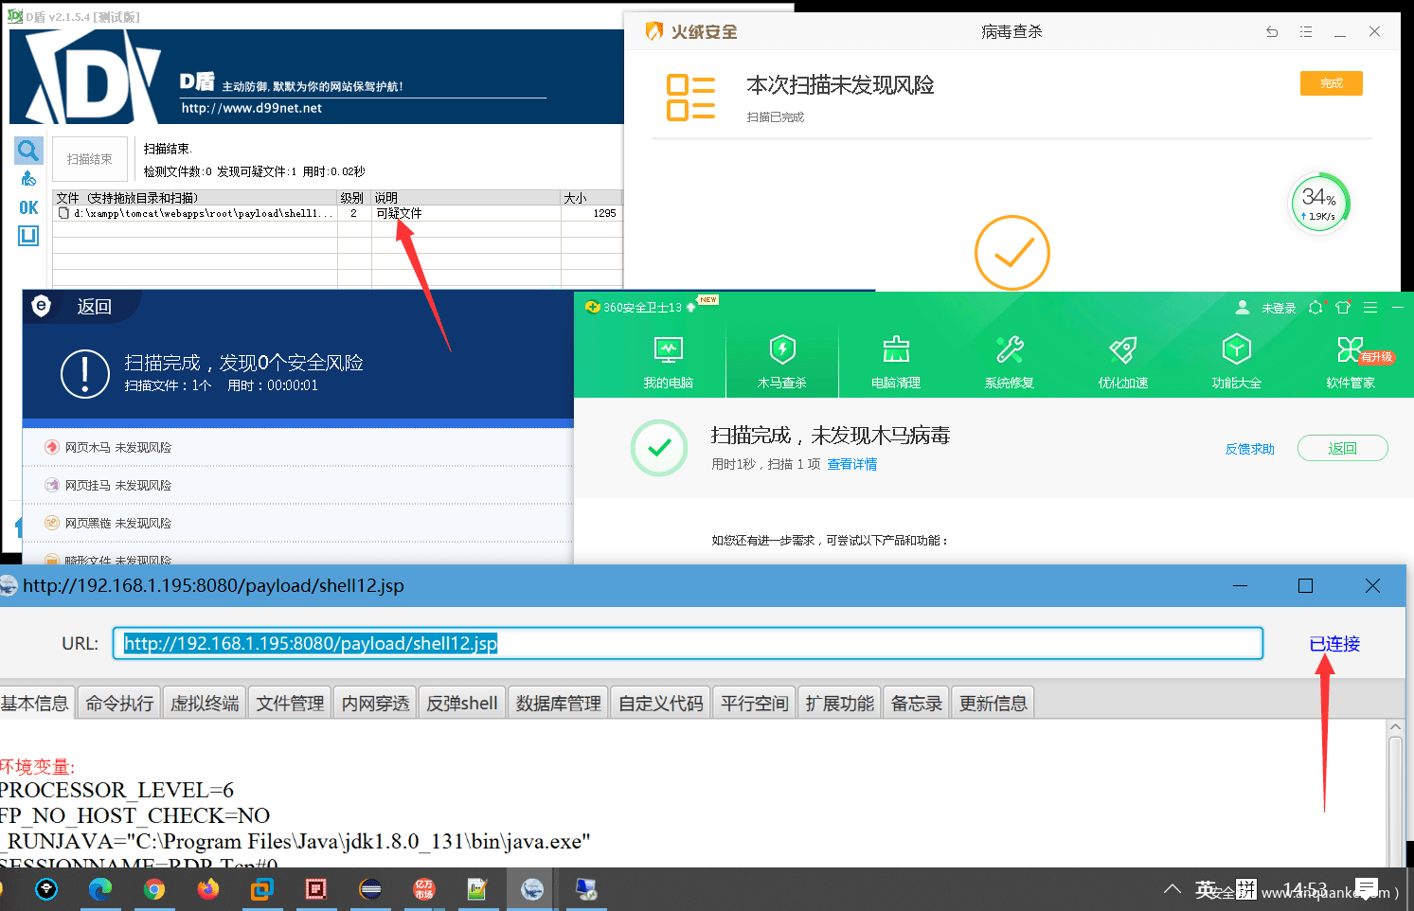Open Google Chrome from the taskbar
This screenshot has height=911, width=1414.
[154, 889]
